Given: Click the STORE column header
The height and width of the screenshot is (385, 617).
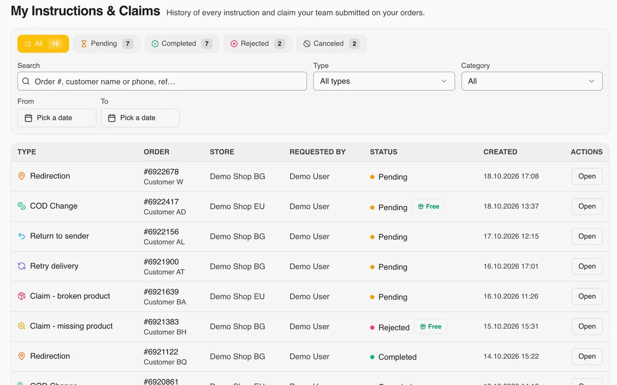Looking at the screenshot, I should [222, 152].
